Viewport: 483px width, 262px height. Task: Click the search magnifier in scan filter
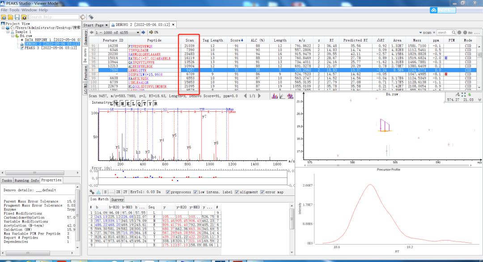tap(453, 33)
